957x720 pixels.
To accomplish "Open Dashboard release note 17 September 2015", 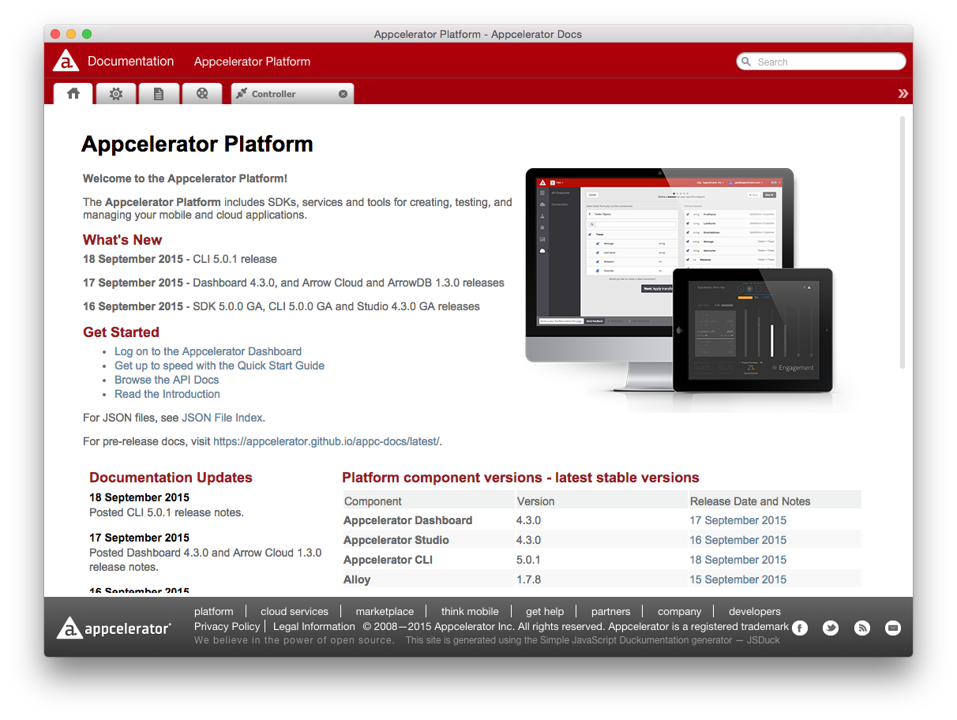I will coord(738,520).
